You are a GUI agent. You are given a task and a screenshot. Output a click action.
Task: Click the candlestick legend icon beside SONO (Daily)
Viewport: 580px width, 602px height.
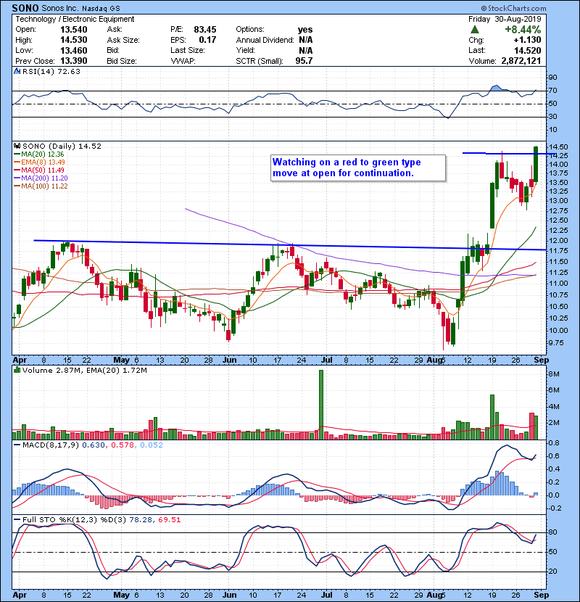[x=17, y=146]
